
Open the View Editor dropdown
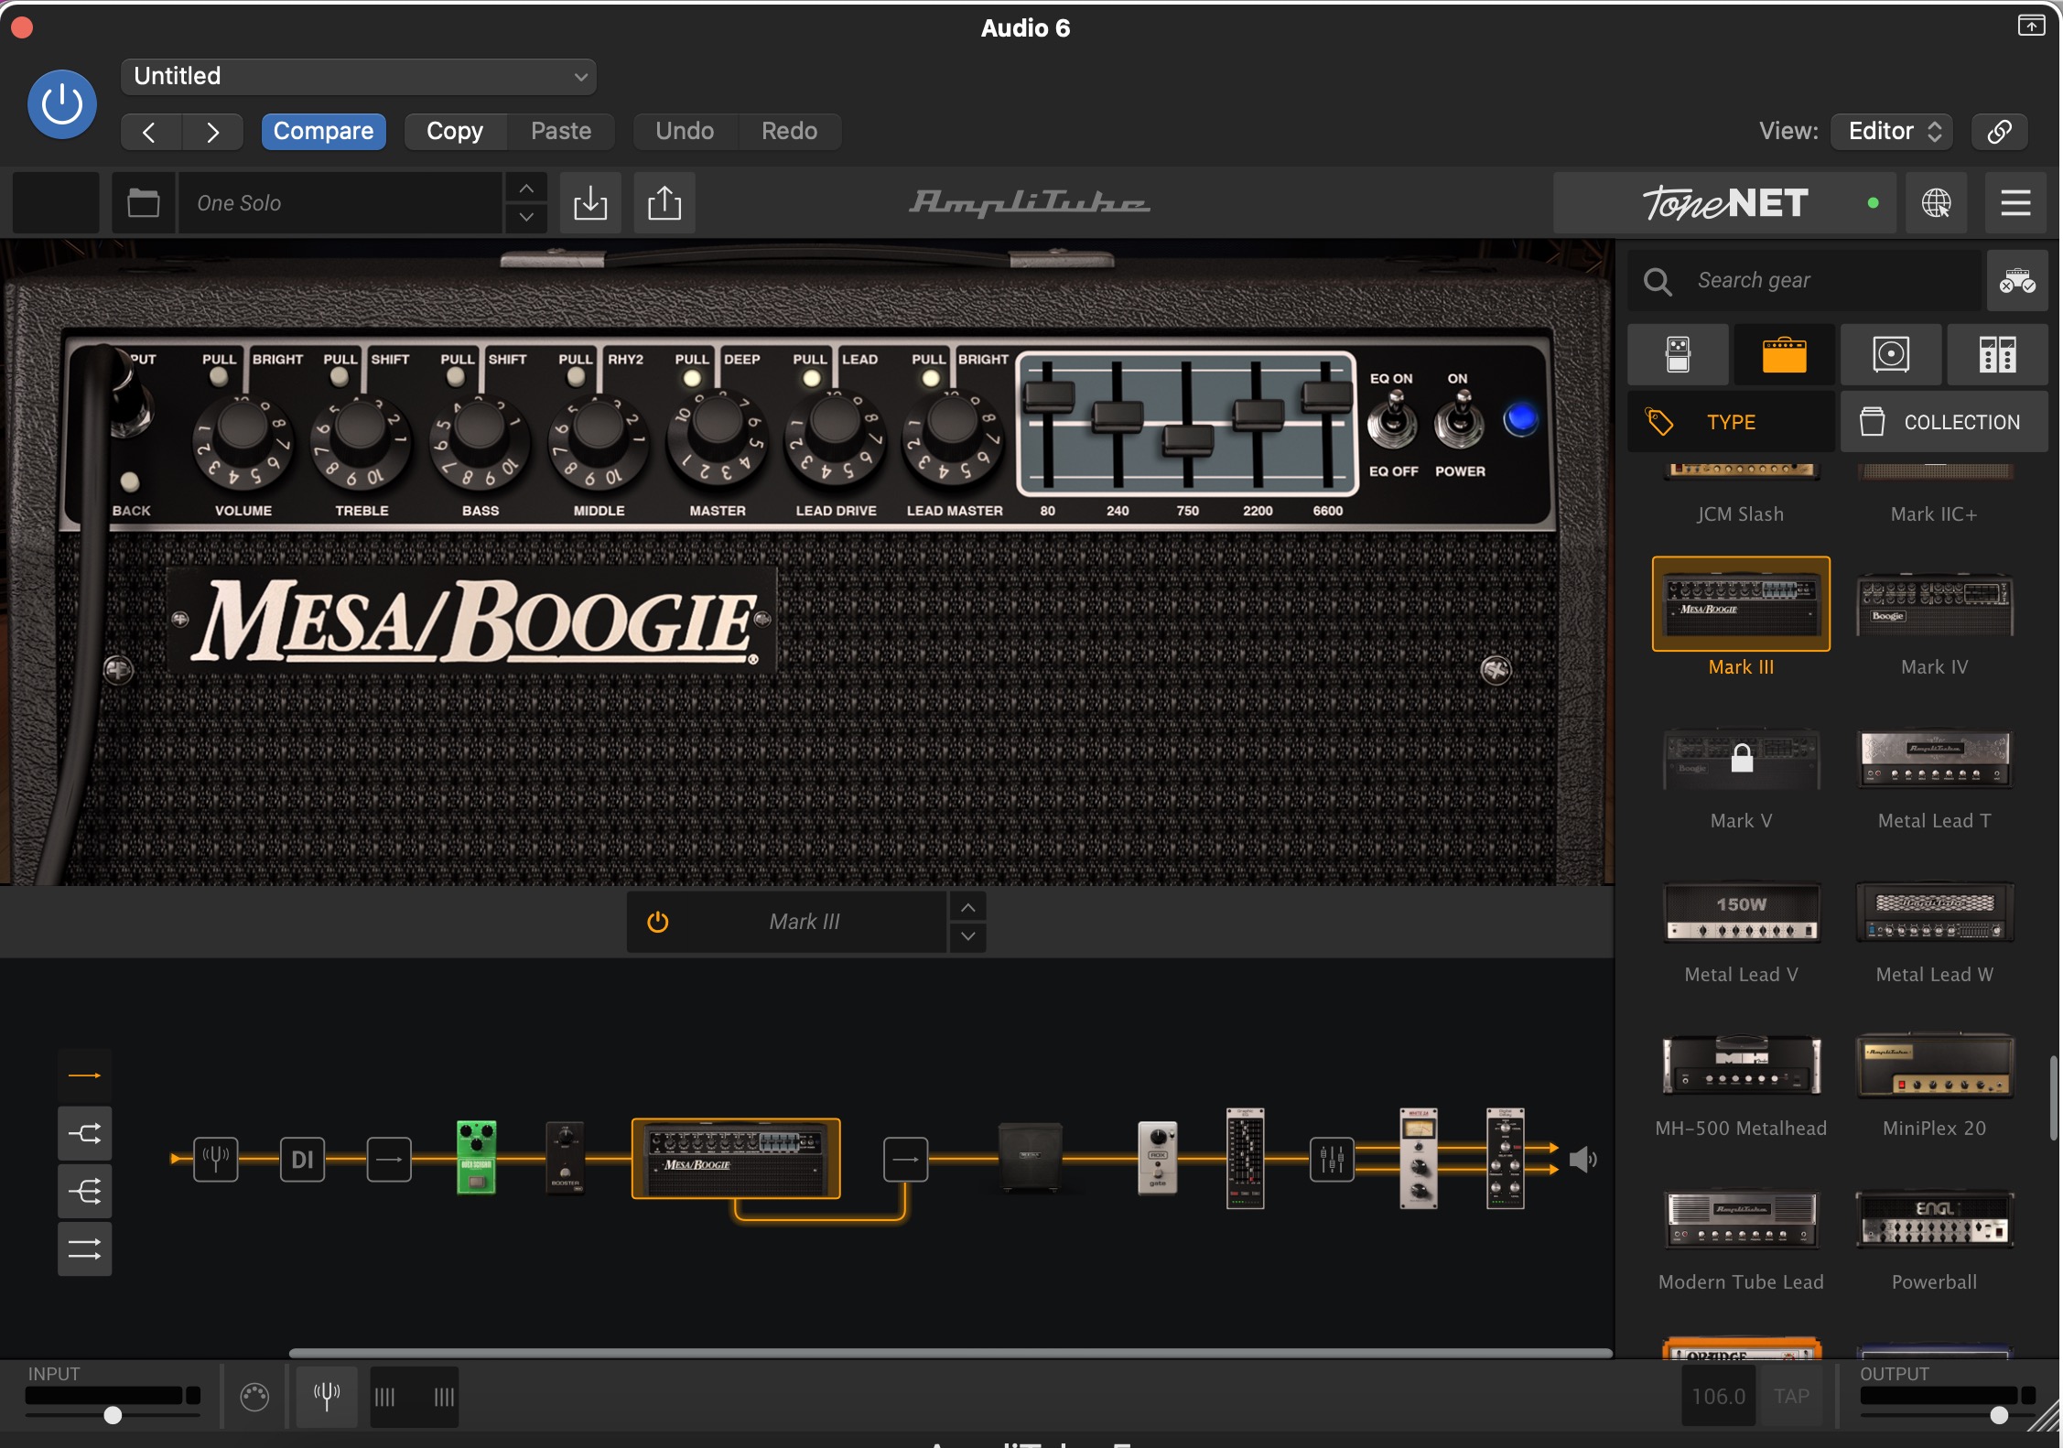[1892, 132]
